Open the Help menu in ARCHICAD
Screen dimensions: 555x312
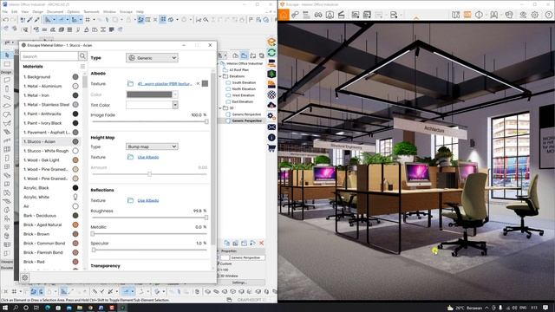[x=140, y=11]
